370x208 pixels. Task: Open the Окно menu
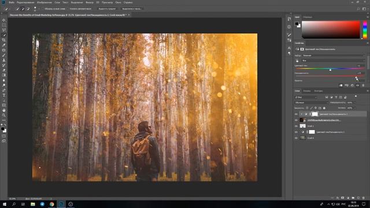[118, 2]
